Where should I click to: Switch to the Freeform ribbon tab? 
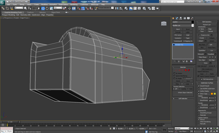pyautogui.click(x=30, y=12)
